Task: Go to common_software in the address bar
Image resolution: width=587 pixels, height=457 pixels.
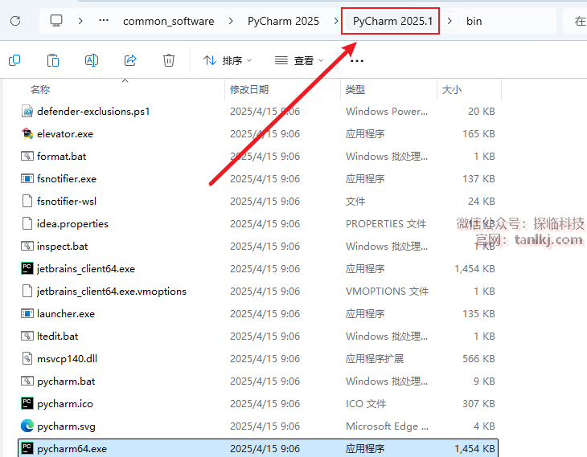Action: [169, 21]
